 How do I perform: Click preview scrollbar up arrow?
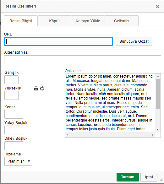[158, 76]
